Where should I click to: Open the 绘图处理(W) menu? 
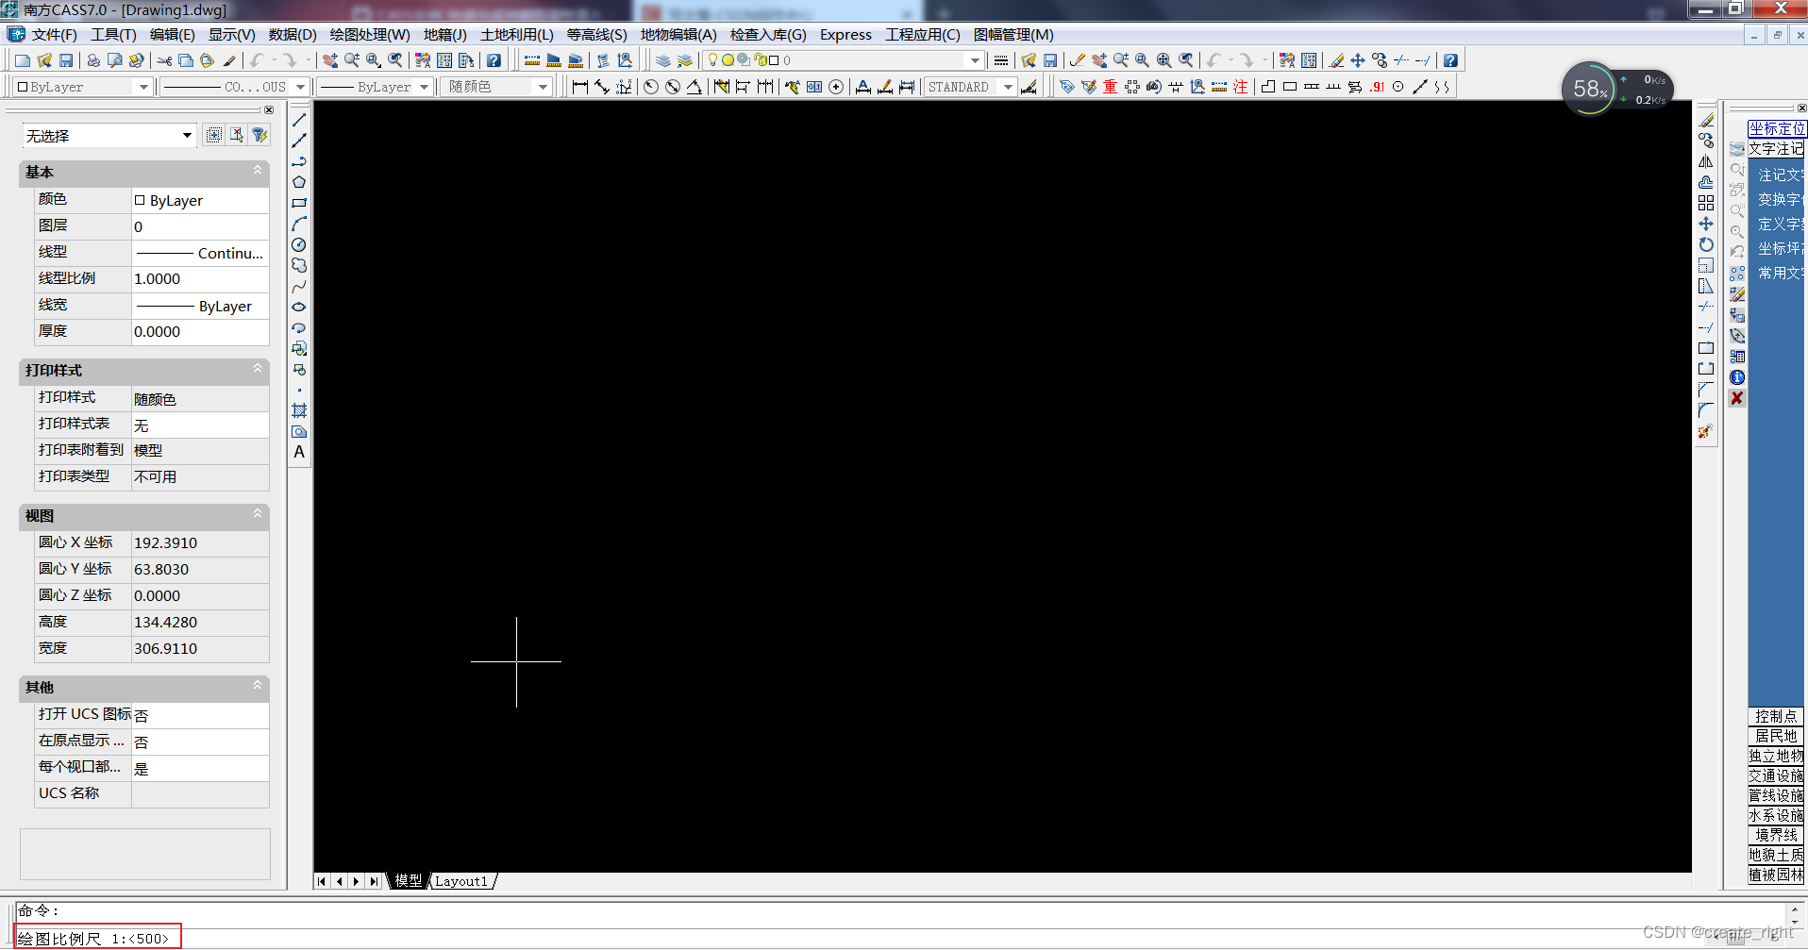[370, 35]
